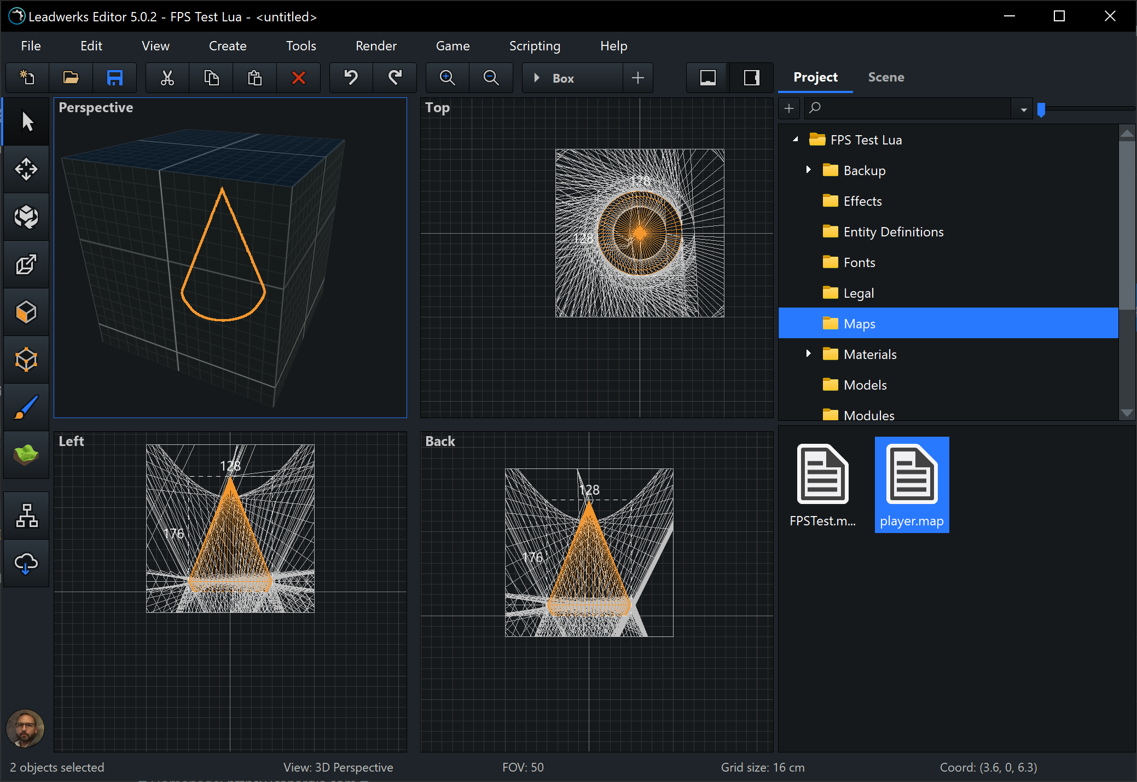Toggle the side panel visibility button

pyautogui.click(x=751, y=78)
